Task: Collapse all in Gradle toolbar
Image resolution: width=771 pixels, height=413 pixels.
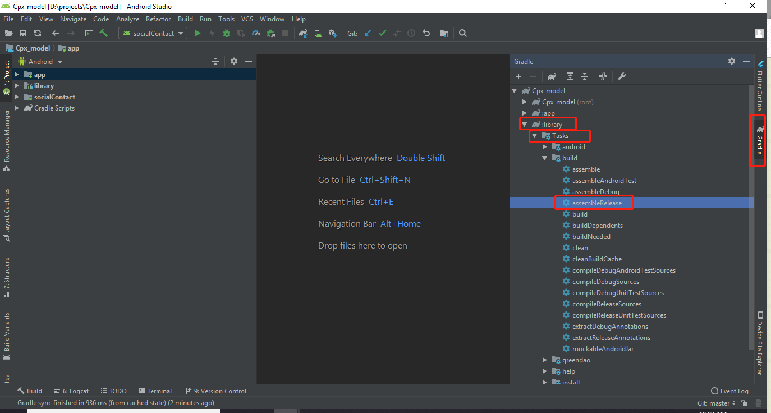Action: click(x=585, y=76)
